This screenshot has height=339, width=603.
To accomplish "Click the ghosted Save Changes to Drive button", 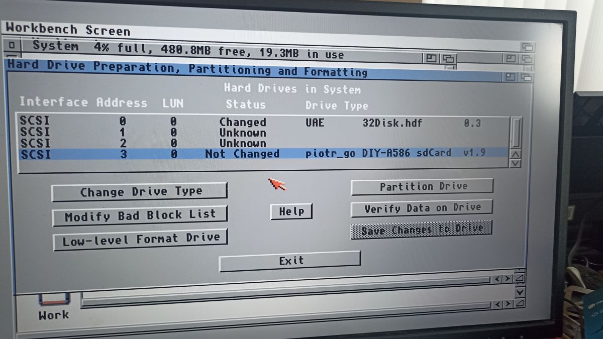I will pos(421,230).
